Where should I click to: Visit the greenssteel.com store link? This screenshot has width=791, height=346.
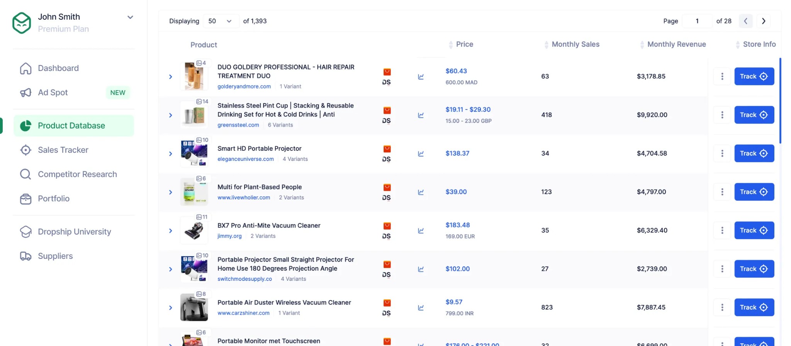click(238, 125)
